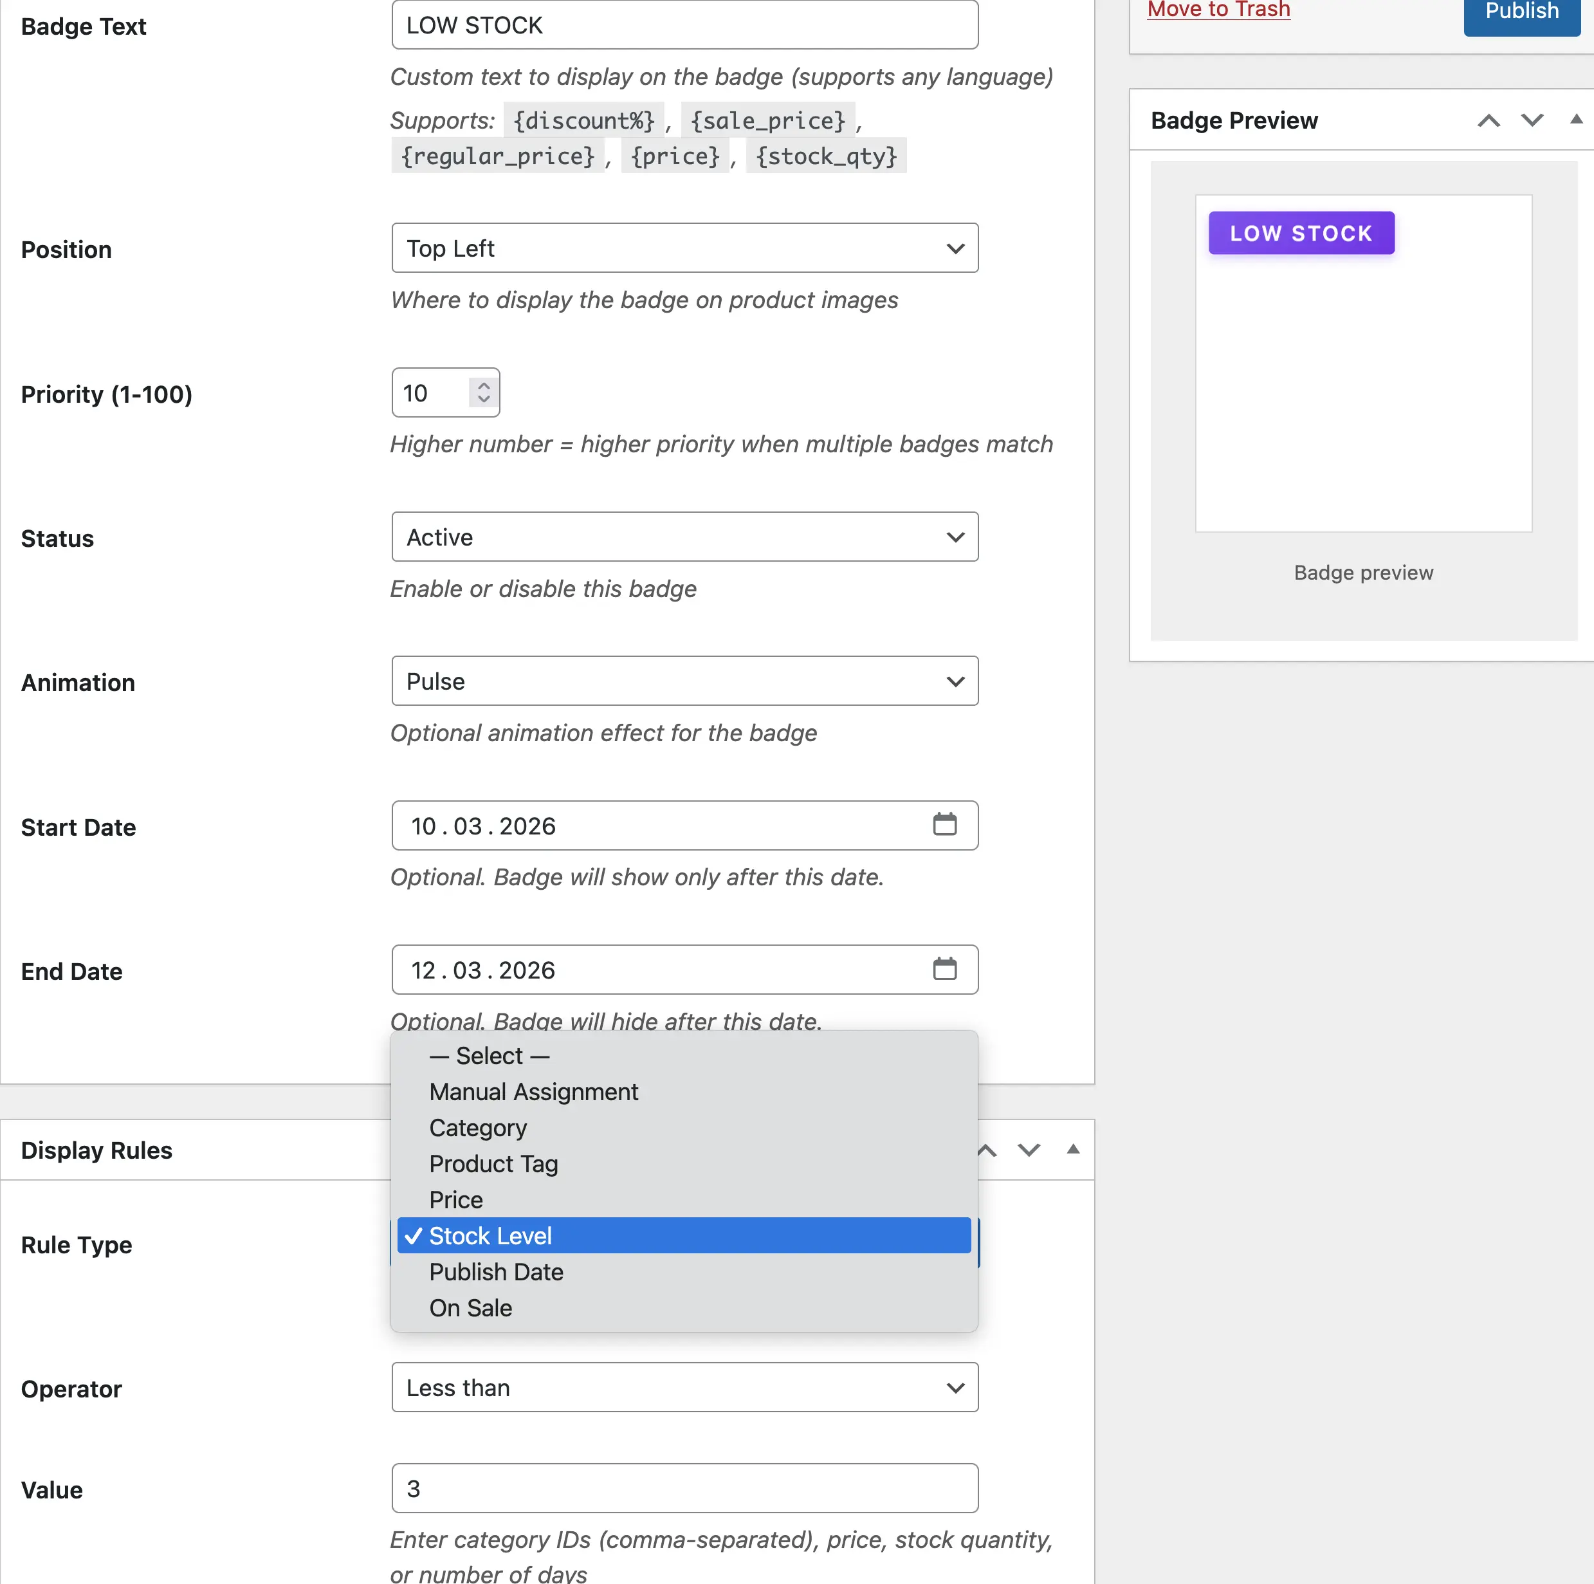Open the calendar picker for End Date

pos(946,968)
